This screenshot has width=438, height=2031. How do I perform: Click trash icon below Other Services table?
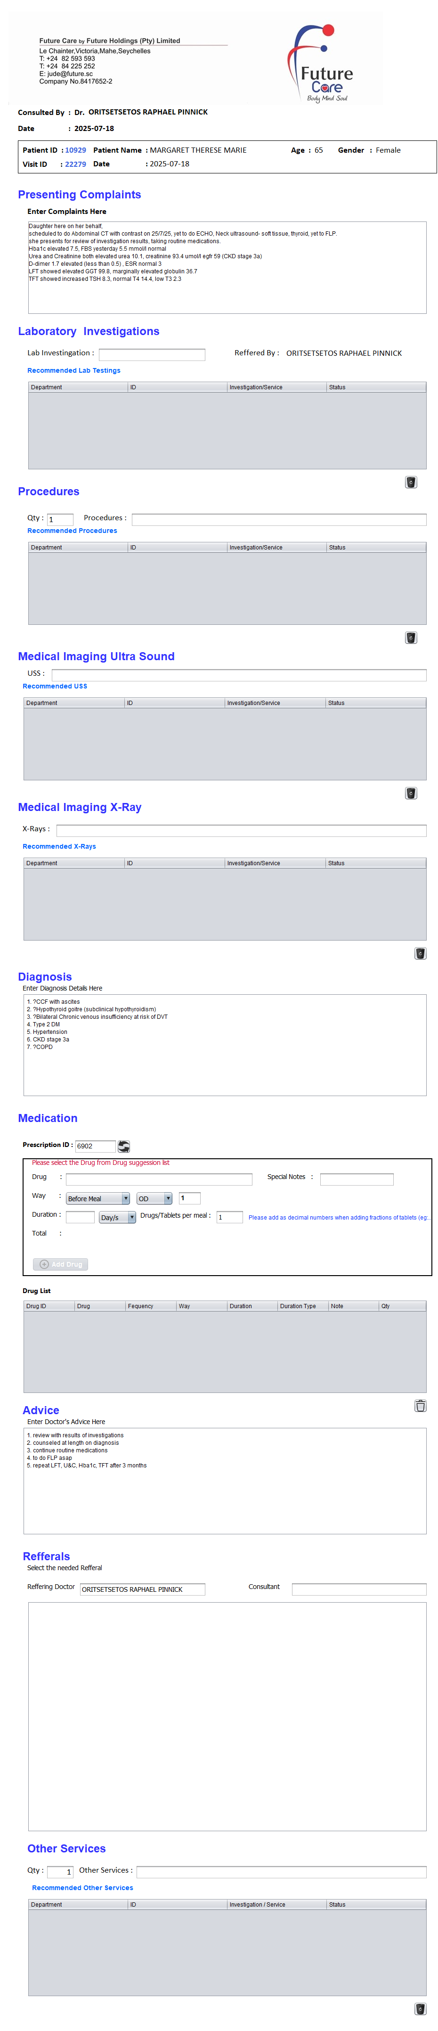click(x=420, y=2008)
